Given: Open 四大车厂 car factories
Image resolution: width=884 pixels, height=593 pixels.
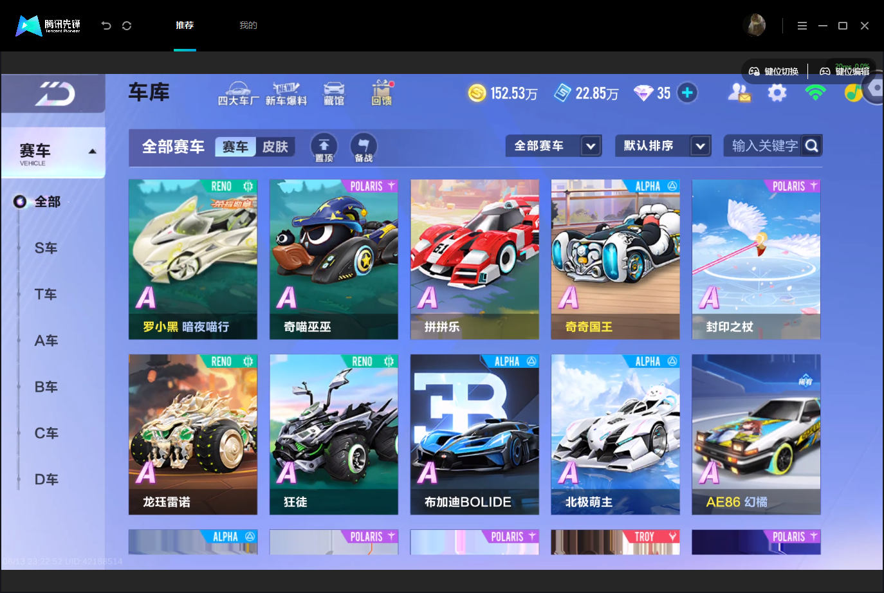Looking at the screenshot, I should pos(238,94).
